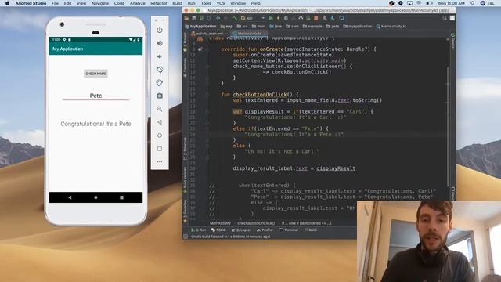Click the emulator power button icon

(160, 30)
